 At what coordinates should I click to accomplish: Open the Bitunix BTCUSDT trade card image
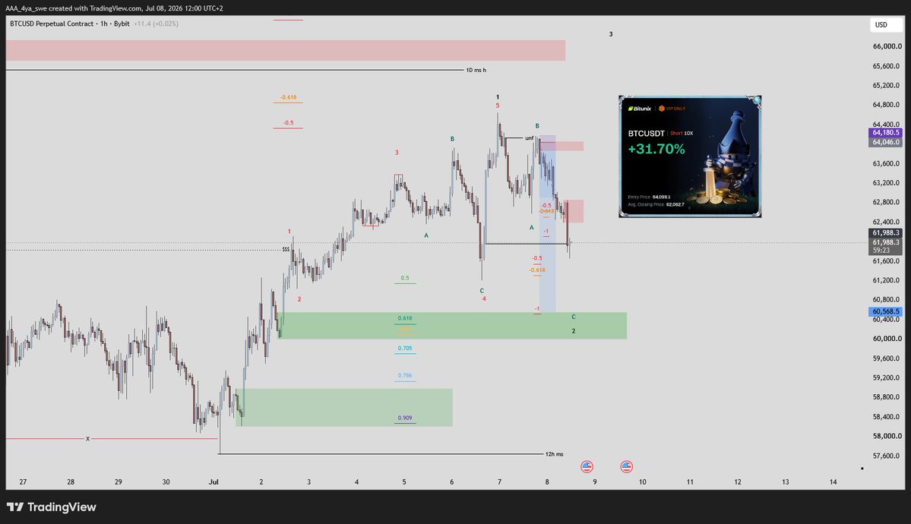(x=690, y=156)
